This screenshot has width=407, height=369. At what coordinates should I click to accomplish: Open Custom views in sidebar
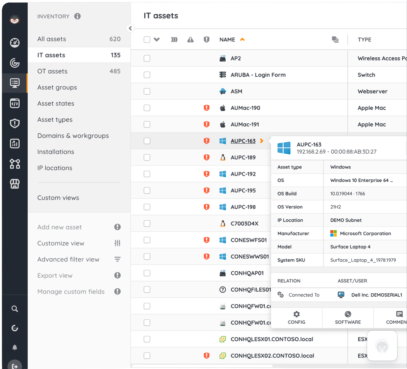(x=58, y=198)
